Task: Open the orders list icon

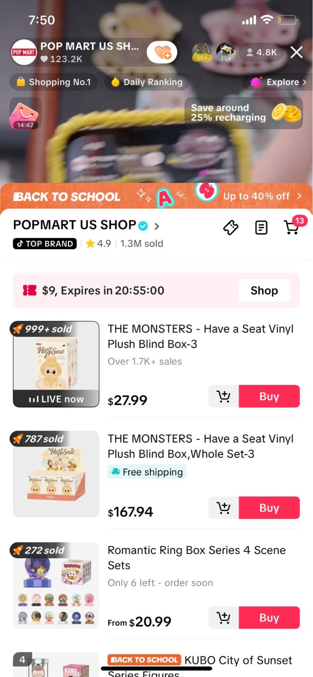Action: [262, 227]
